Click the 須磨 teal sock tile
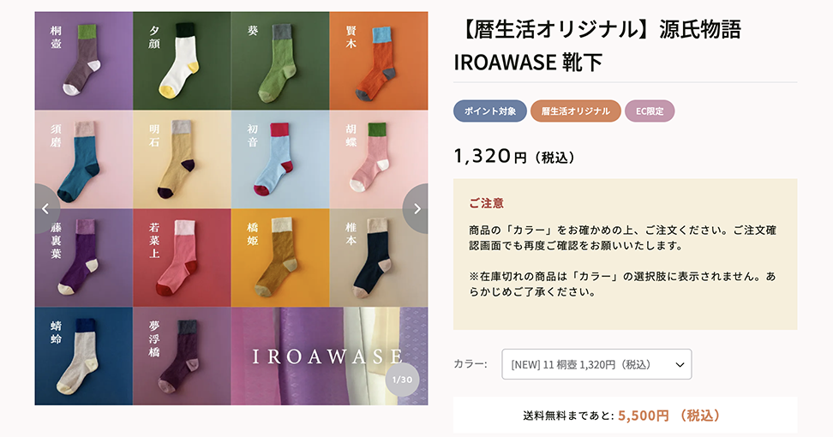This screenshot has width=833, height=437. pos(84,159)
